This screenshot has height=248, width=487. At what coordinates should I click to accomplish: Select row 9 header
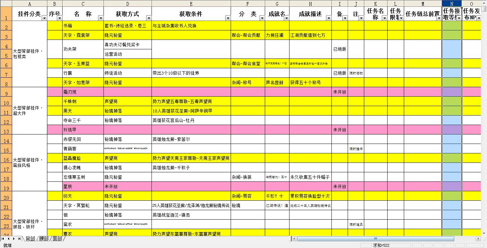click(6, 92)
